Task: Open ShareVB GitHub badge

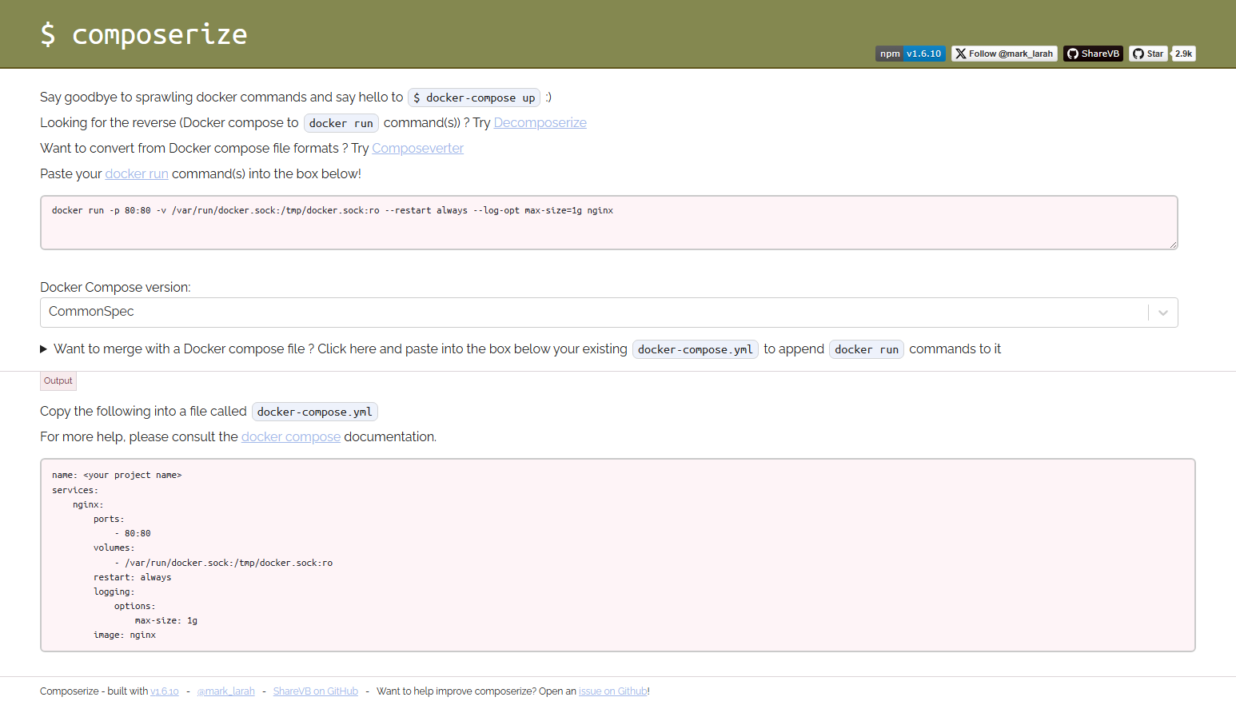Action: 1093,54
